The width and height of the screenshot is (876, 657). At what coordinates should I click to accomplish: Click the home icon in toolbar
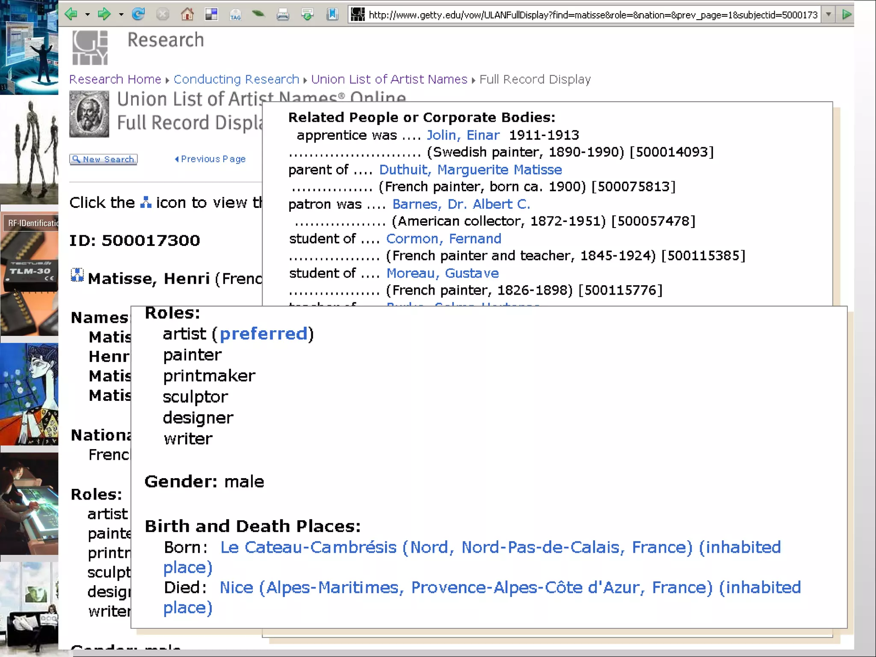tap(187, 15)
